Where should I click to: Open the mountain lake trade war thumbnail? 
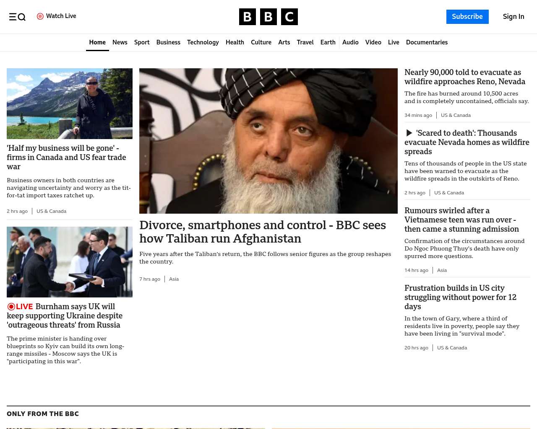70,103
